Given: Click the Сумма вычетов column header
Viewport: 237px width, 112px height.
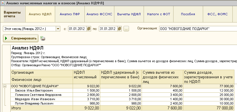Looking at the screenshot, I should click(x=163, y=77).
